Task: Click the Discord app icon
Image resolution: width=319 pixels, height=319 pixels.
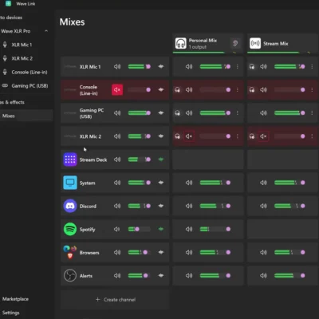Action: pos(70,206)
